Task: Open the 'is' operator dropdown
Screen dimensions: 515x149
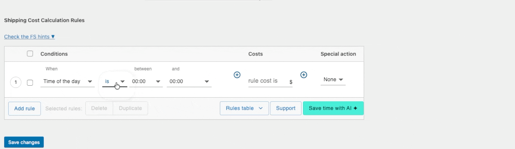Action: point(114,82)
